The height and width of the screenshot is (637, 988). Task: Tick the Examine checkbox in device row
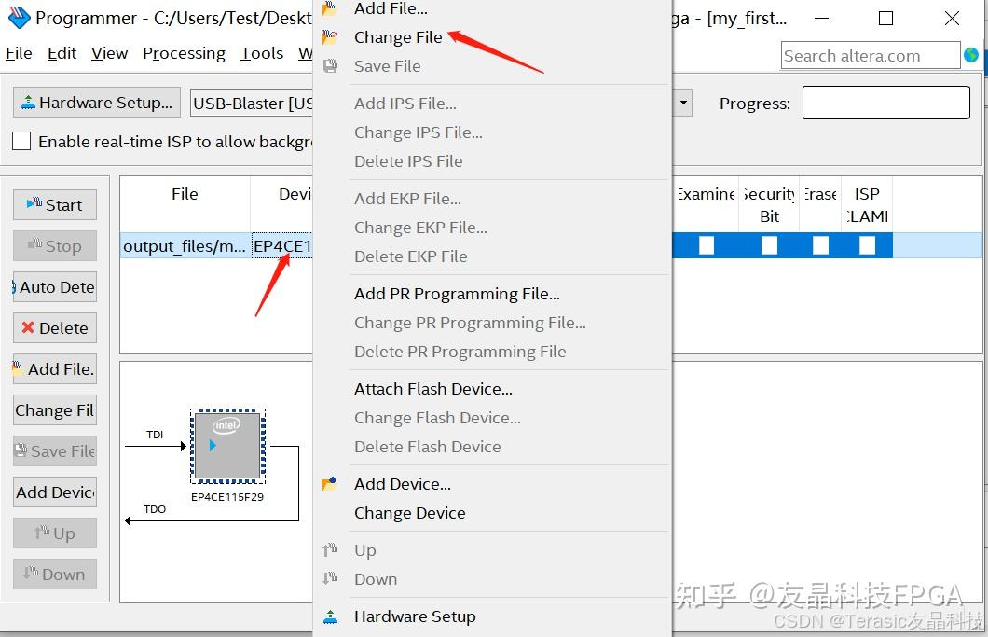tap(707, 244)
